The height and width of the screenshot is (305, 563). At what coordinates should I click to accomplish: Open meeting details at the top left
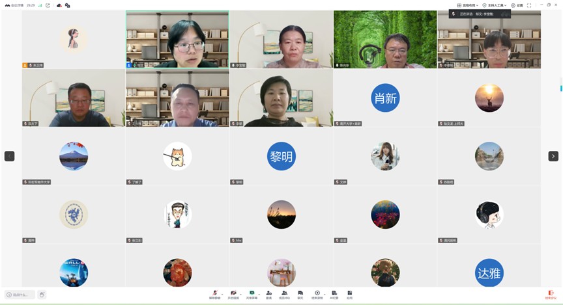click(15, 5)
